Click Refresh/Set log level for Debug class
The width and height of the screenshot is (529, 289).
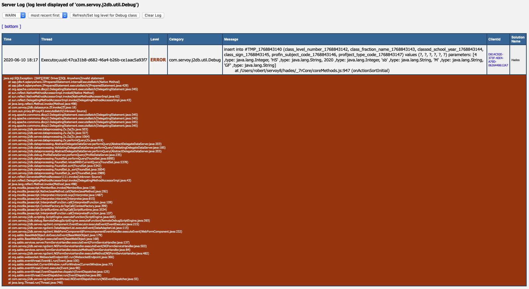pyautogui.click(x=104, y=15)
